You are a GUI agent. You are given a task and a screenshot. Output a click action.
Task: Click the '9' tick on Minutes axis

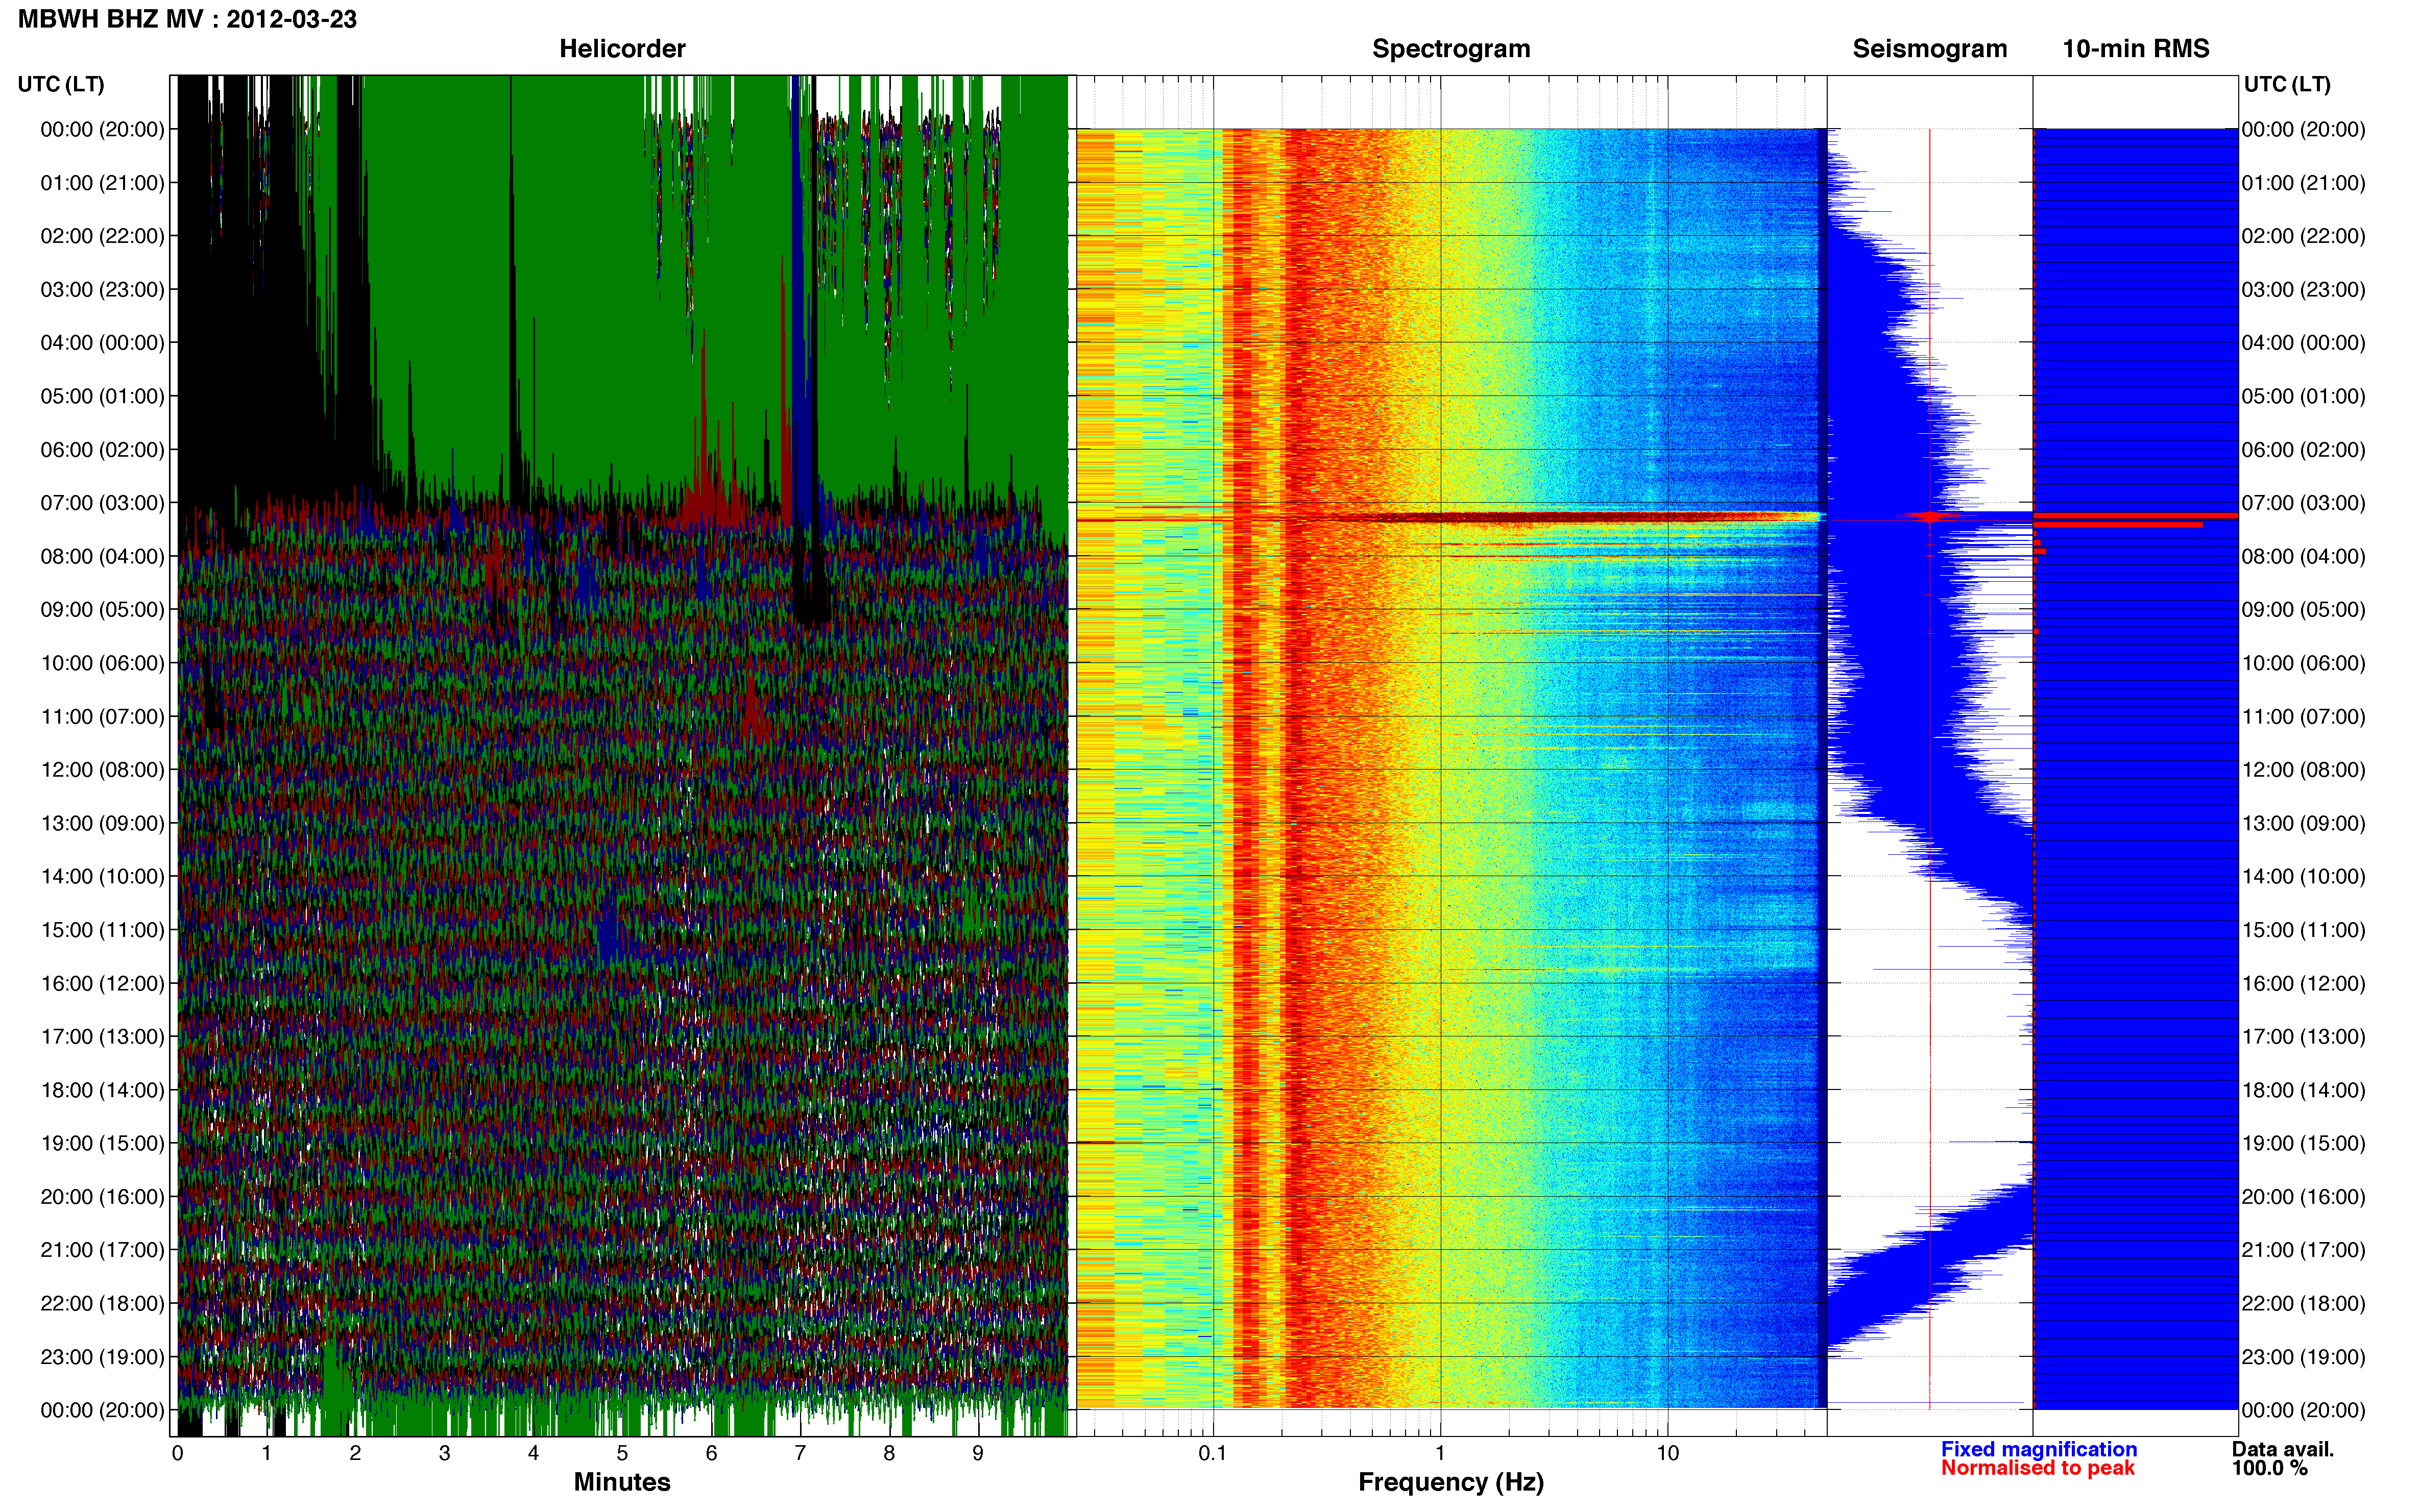click(x=977, y=1453)
